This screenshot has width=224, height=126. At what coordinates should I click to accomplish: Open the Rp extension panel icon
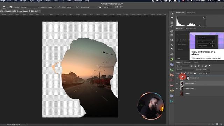172,96
